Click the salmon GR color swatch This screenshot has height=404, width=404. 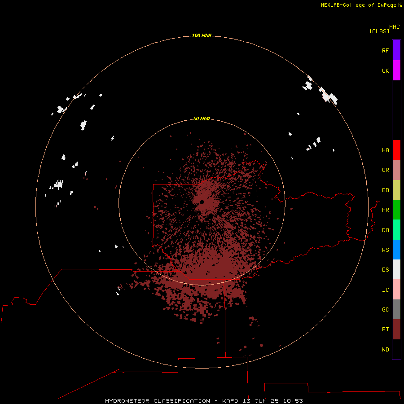coord(396,170)
